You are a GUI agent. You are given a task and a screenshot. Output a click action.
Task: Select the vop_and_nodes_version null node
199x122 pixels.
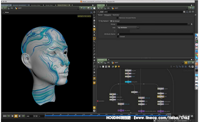[141, 111]
